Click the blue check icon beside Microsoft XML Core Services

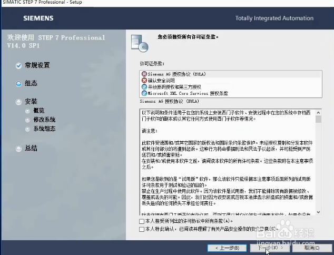click(x=144, y=93)
